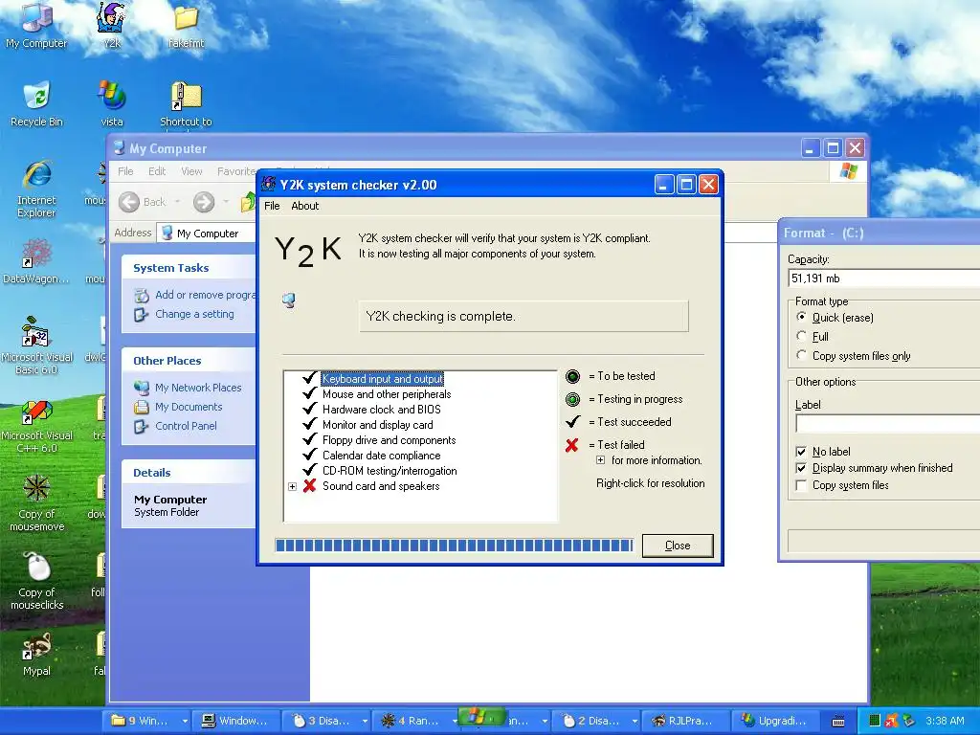Open the 'Copy of mouseclicks' icon
980x735 pixels.
click(x=36, y=581)
